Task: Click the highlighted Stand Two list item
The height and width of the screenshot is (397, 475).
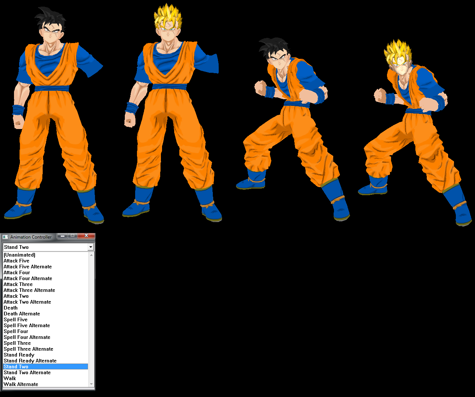Action: (46, 366)
